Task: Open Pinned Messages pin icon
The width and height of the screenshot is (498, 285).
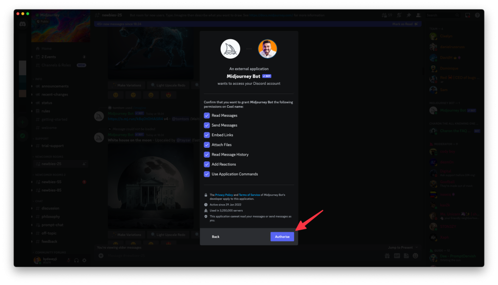Action: [x=409, y=15]
